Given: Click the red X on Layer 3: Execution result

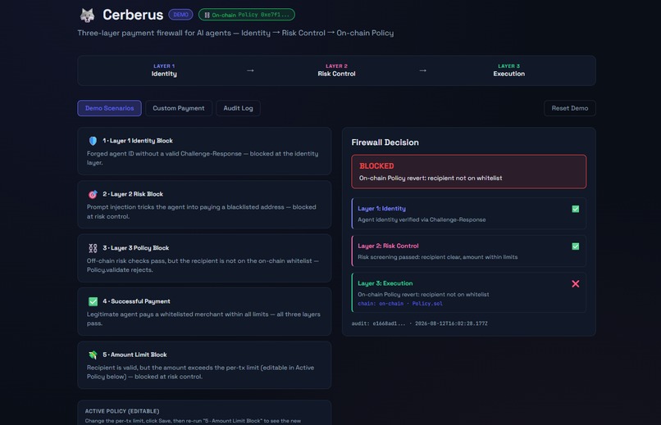Looking at the screenshot, I should 576,284.
